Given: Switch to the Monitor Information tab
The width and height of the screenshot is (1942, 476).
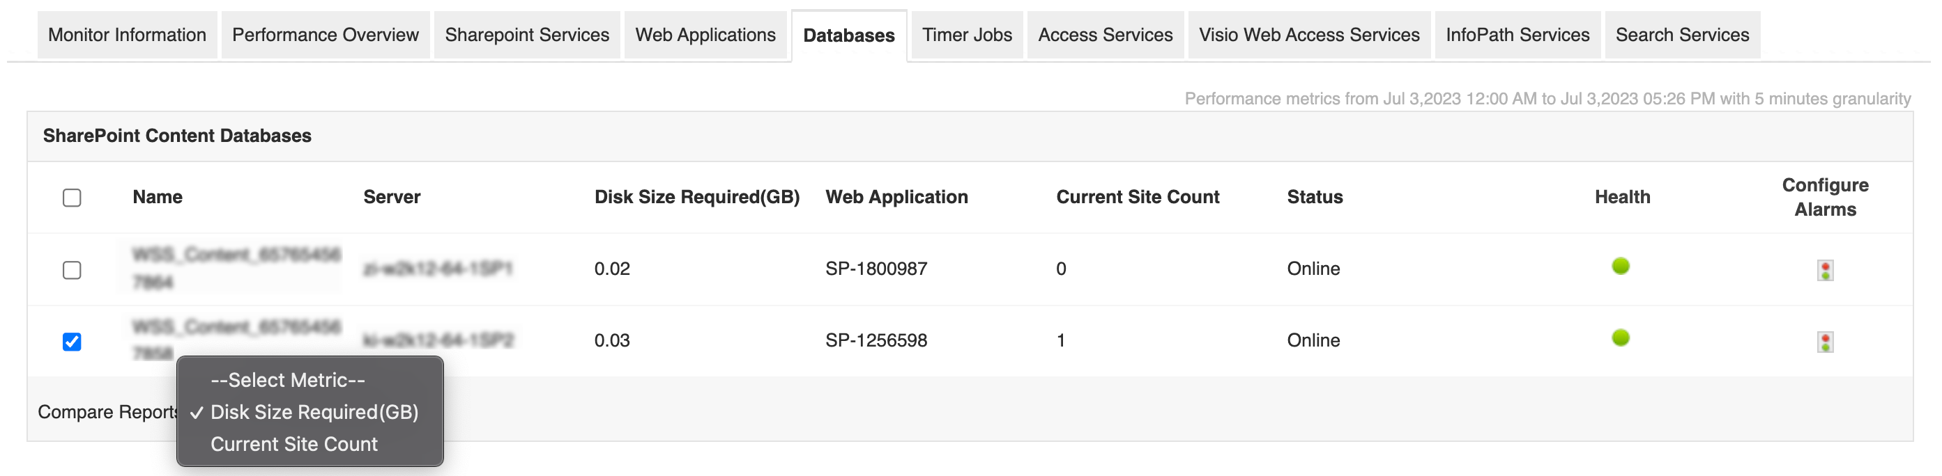Looking at the screenshot, I should click(x=127, y=35).
